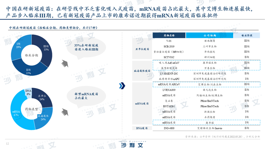Click the 沙利文 Frost & Sullivan logo at bottom

[x=132, y=144]
